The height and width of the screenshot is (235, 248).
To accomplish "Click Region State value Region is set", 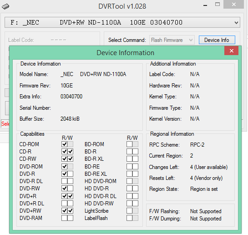I will click(204, 189).
